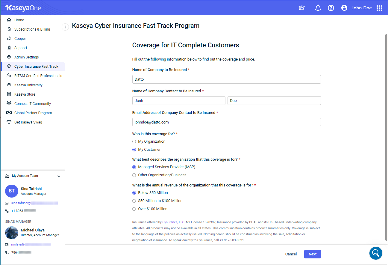Select Other Organization/Business radio option
Screen dimensions: 388x265
coord(134,175)
